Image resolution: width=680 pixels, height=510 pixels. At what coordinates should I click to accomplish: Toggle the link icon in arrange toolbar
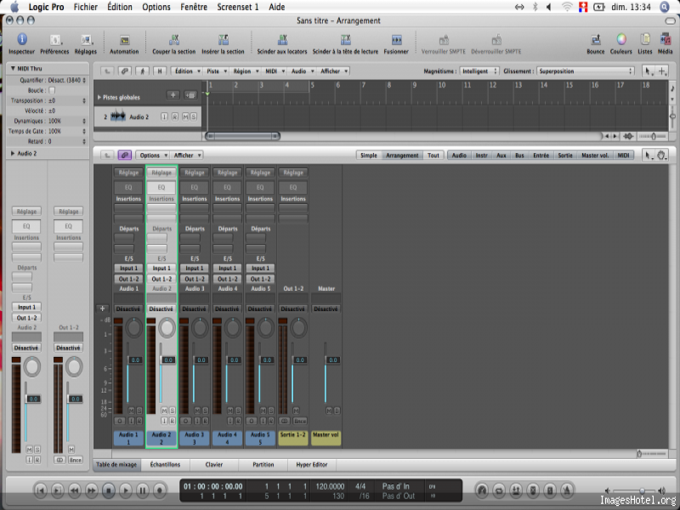pos(125,71)
